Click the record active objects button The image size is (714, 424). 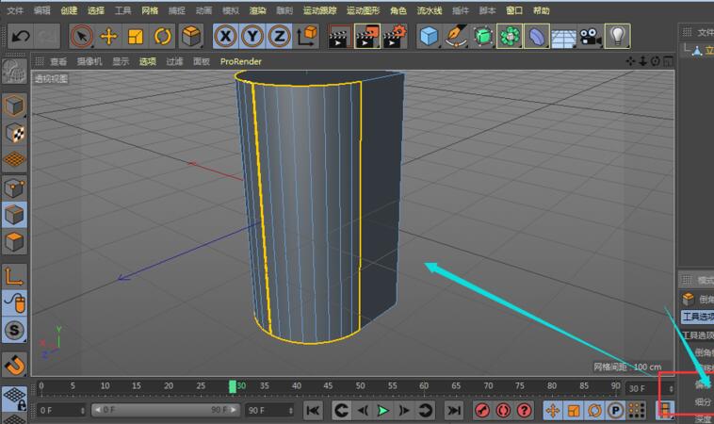pyautogui.click(x=481, y=411)
